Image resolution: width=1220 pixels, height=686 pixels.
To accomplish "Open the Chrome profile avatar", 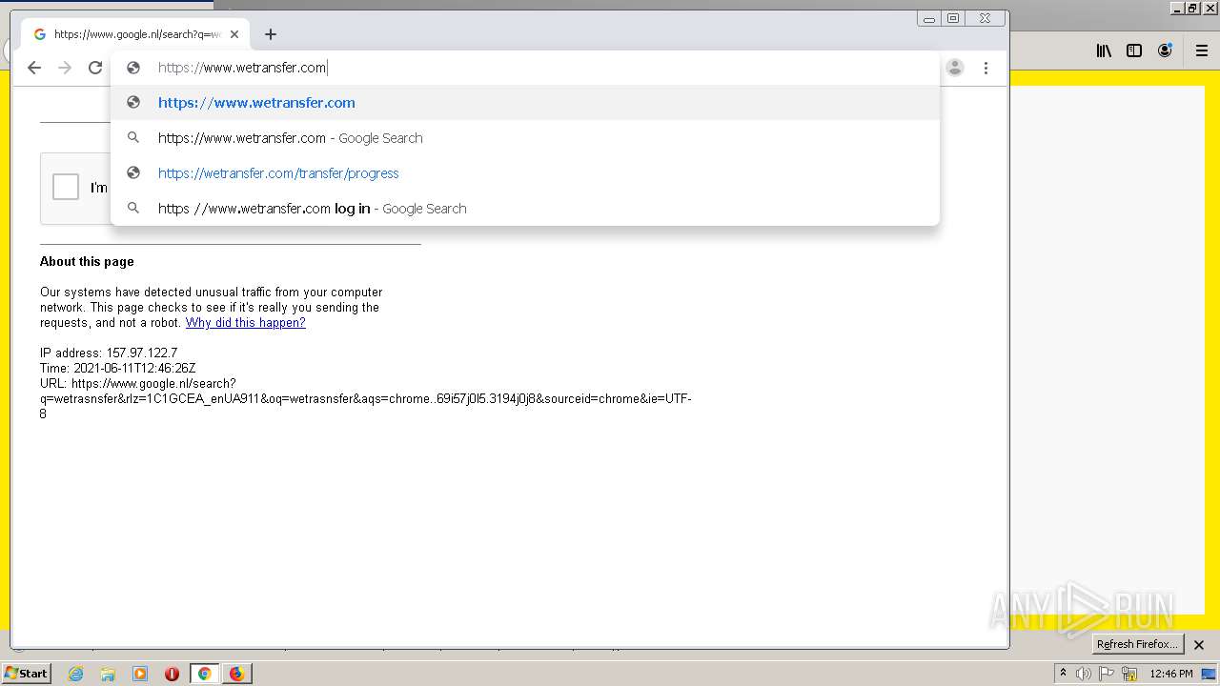I will (955, 68).
